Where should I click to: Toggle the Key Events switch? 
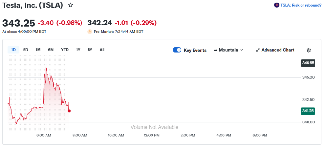pyautogui.click(x=177, y=50)
